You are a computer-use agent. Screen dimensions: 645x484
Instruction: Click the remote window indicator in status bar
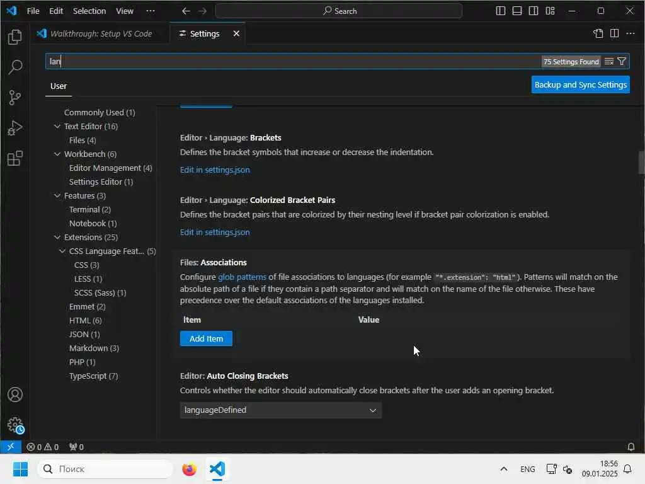[11, 447]
